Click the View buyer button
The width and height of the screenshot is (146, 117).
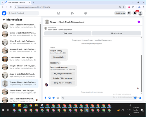(68, 33)
